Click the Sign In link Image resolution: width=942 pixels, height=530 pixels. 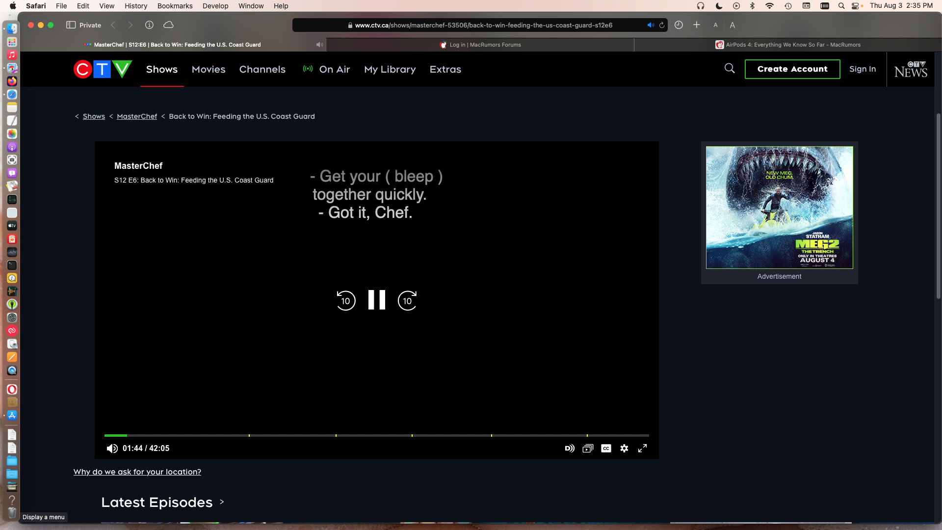pos(863,69)
